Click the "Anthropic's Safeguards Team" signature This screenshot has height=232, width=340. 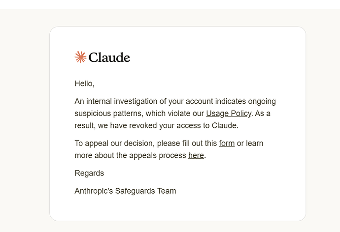[x=125, y=191]
